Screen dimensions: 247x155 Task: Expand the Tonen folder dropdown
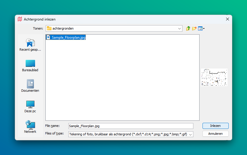(x=180, y=28)
